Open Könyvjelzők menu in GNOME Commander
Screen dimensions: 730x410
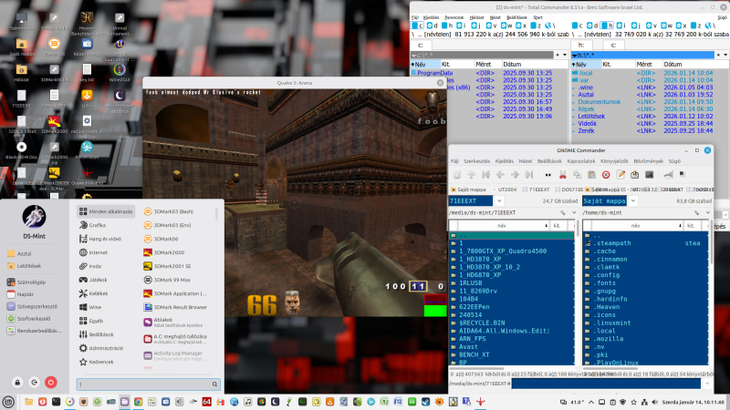coord(614,161)
